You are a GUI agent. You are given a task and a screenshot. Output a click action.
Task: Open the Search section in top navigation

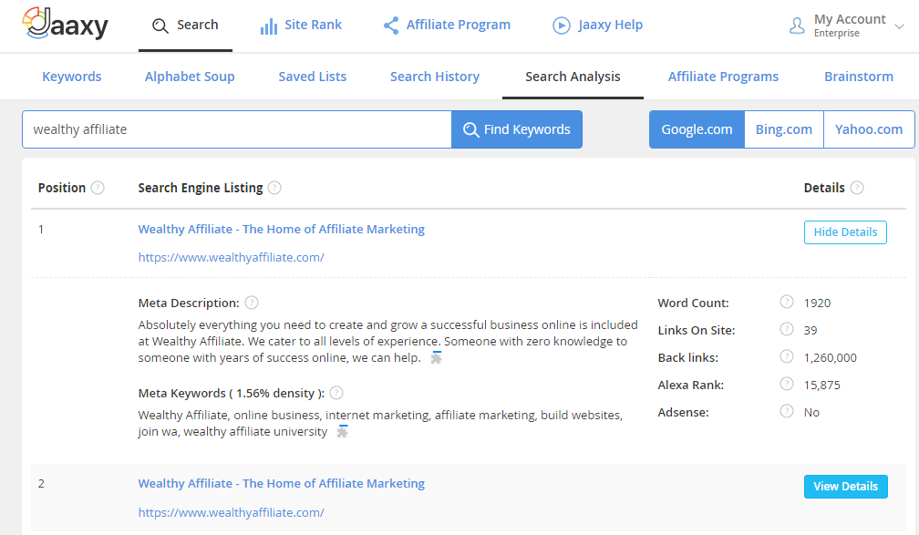coord(185,26)
